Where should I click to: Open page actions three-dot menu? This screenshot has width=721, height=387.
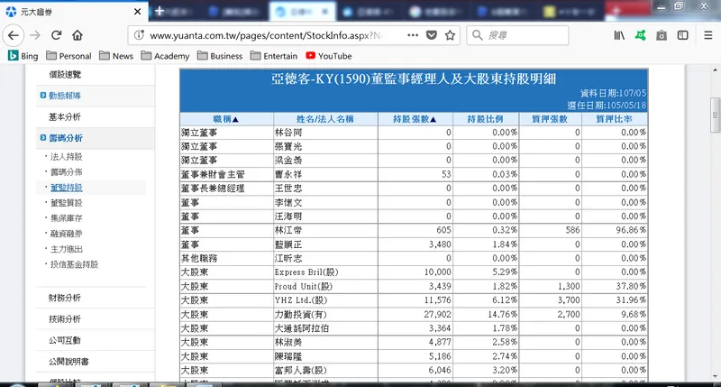click(413, 35)
